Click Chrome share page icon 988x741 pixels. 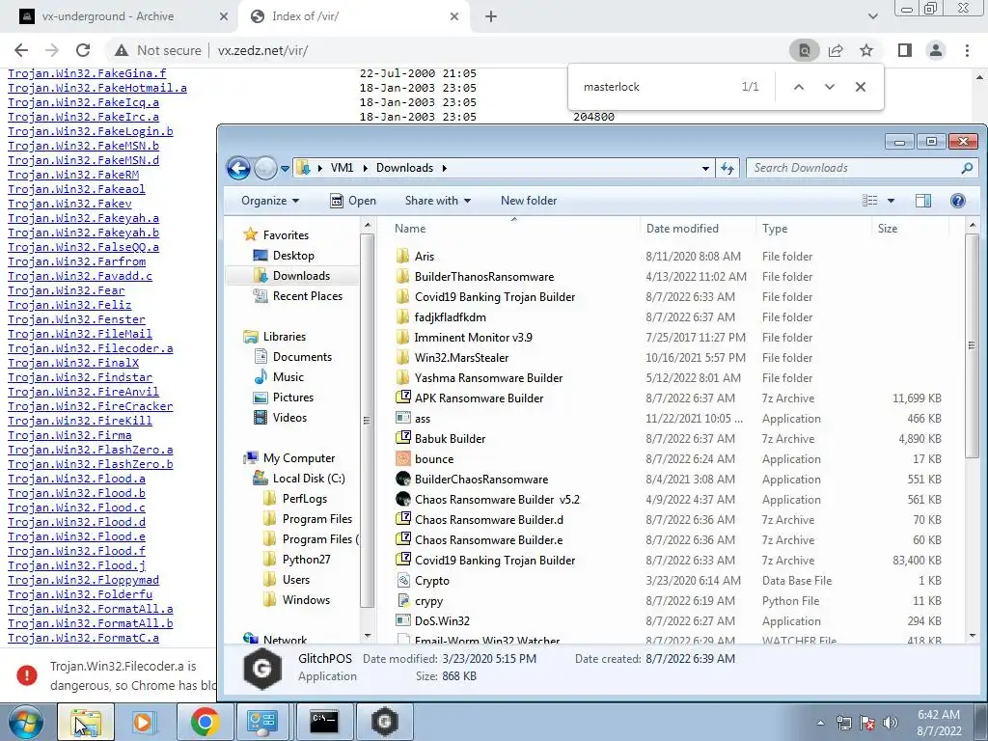coord(836,50)
